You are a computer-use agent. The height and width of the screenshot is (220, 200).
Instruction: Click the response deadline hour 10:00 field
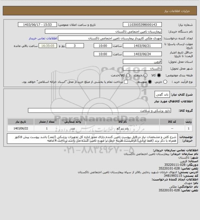pyautogui.click(x=103, y=46)
